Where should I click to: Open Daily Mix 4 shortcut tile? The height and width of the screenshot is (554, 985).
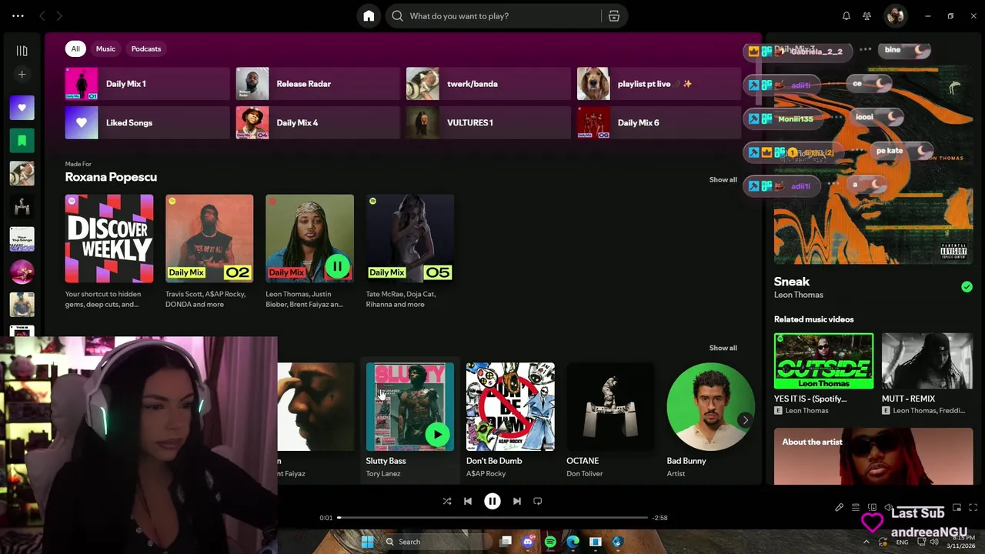(318, 123)
